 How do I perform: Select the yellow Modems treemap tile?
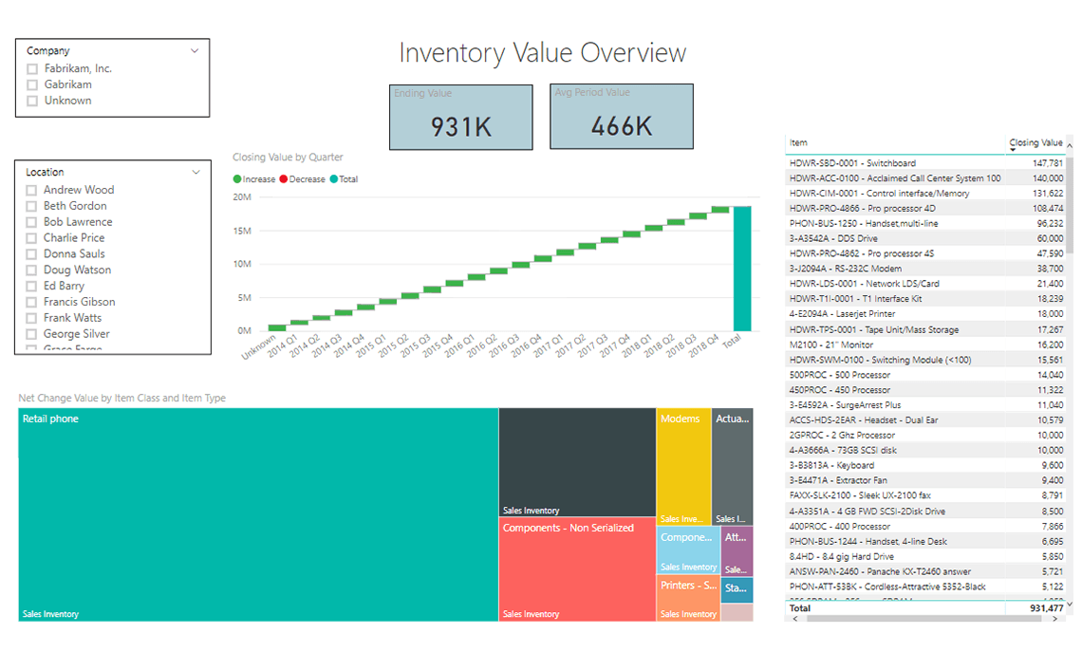tap(683, 466)
